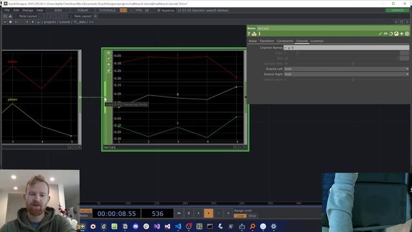Open the Help menu
Image resolution: width=412 pixels, height=232 pixels.
click(40, 10)
